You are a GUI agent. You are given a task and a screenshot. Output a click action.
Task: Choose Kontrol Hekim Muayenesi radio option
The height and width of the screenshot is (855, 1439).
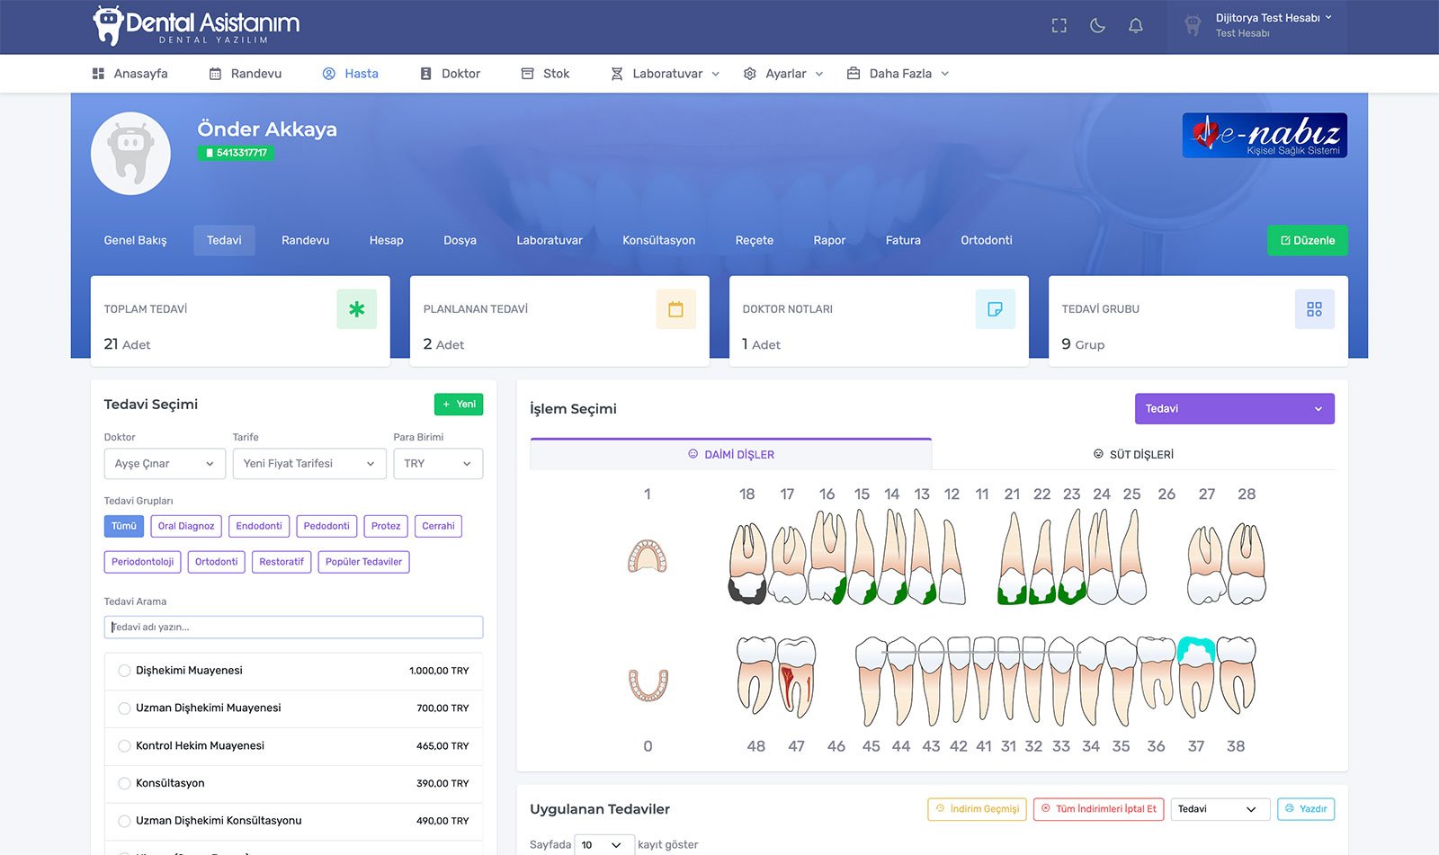tap(124, 745)
